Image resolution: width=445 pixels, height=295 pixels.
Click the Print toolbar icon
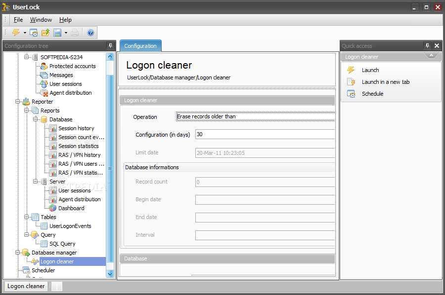click(x=75, y=33)
